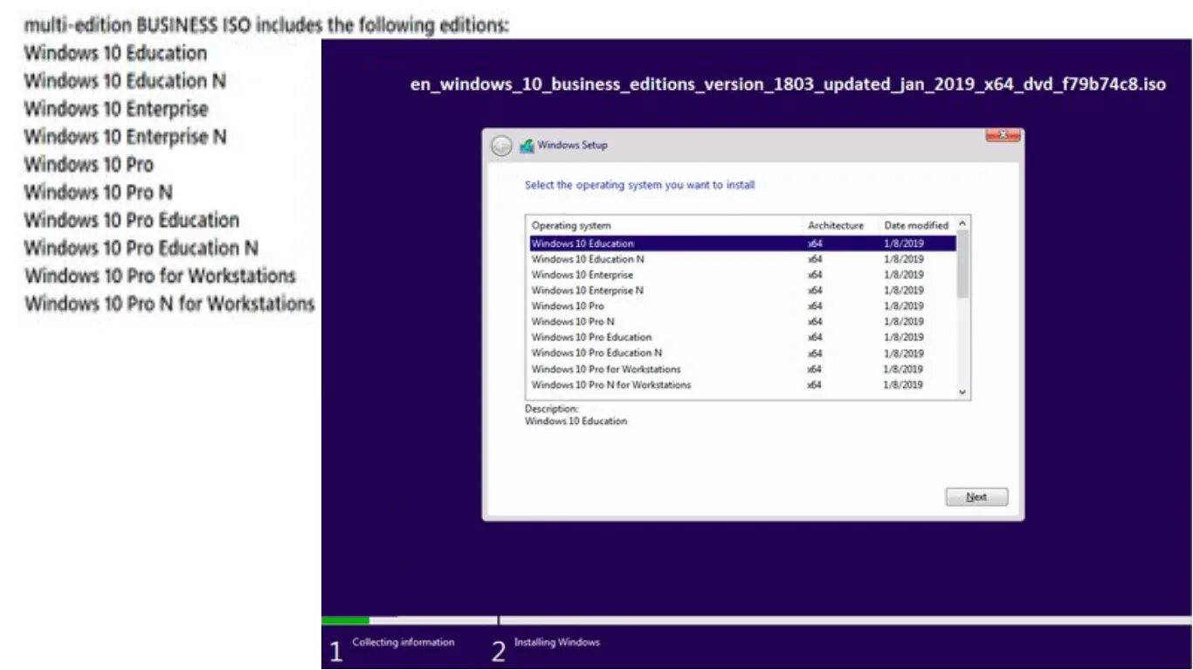Select Windows 10 Pro for Workstations row
The height and width of the screenshot is (670, 1193).
tap(743, 369)
